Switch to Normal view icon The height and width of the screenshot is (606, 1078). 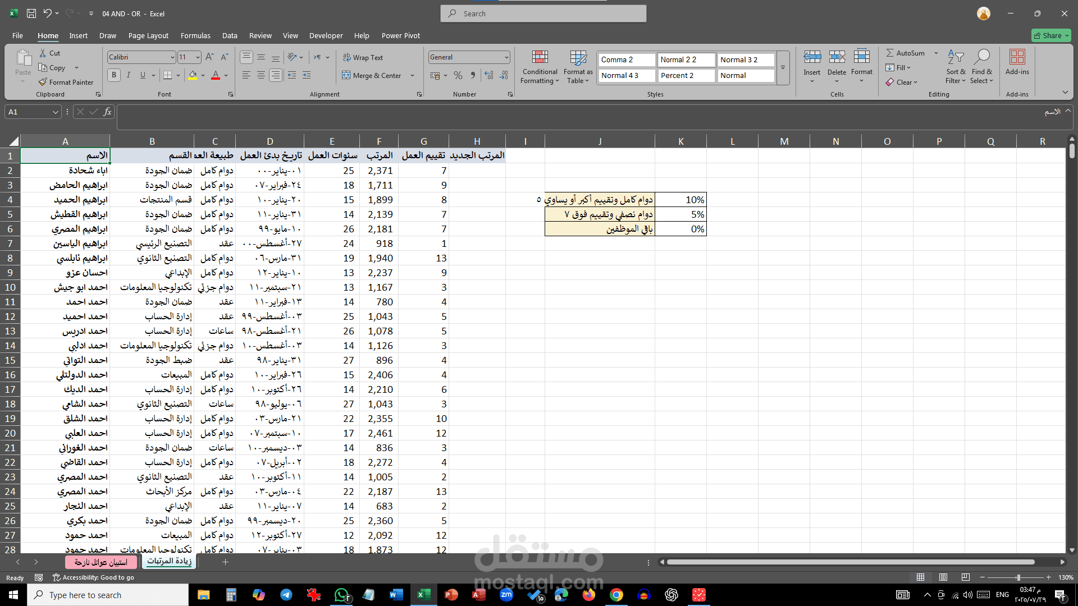click(921, 577)
